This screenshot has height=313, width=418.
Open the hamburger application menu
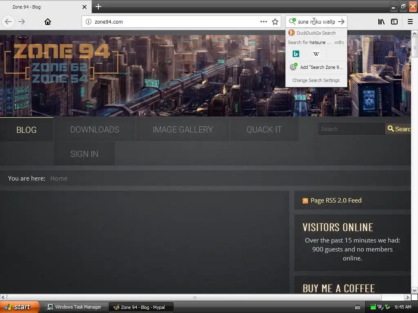[410, 22]
